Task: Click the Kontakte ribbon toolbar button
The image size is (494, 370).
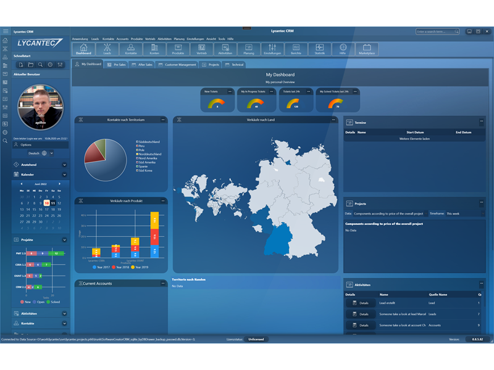Action: pyautogui.click(x=131, y=49)
